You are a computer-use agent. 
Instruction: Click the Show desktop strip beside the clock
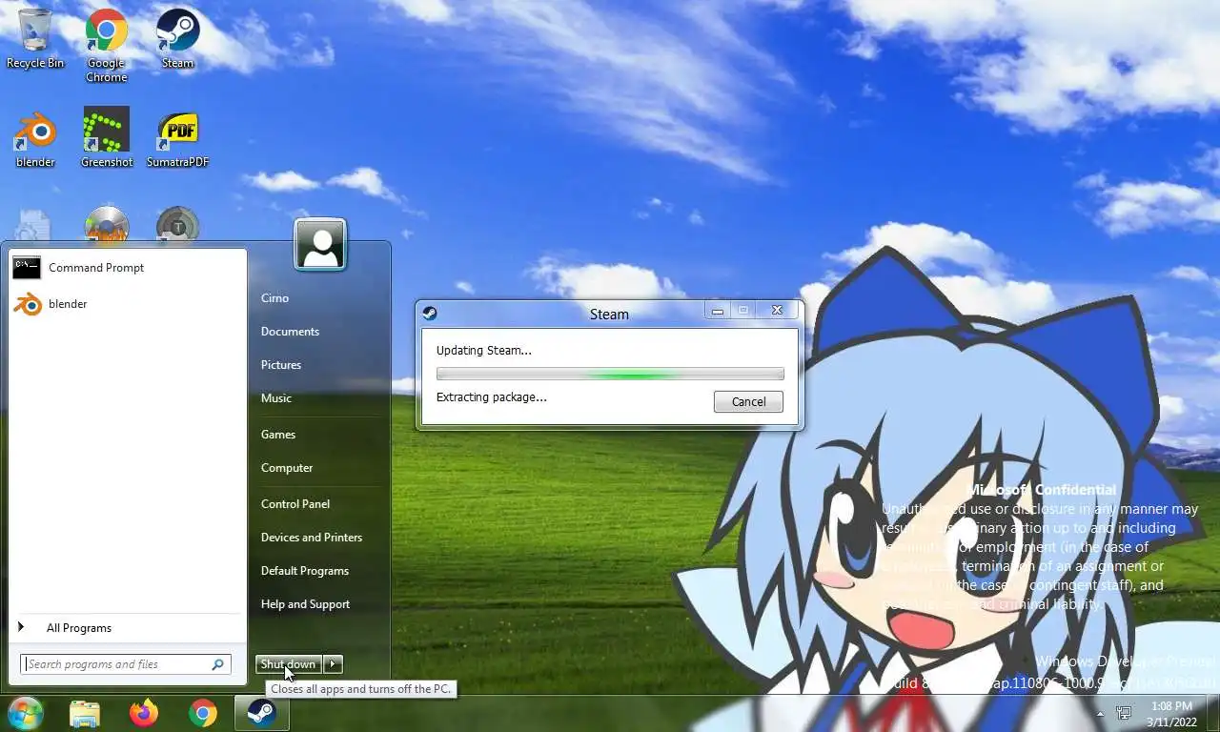click(1214, 714)
